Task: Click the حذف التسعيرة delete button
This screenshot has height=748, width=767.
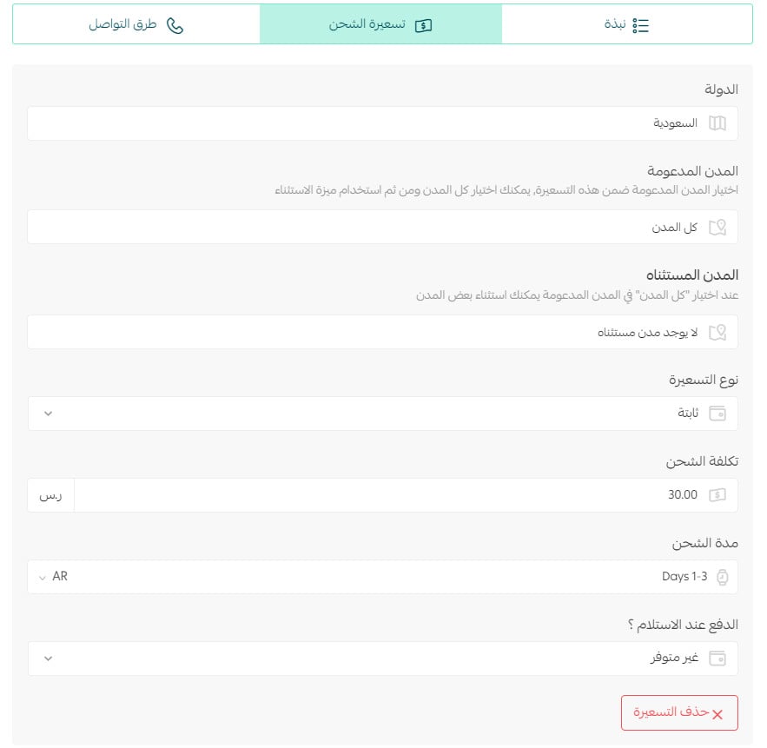Action: pyautogui.click(x=679, y=712)
